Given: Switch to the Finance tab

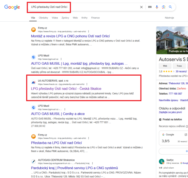Looking at the screenshot, I should (95, 18).
